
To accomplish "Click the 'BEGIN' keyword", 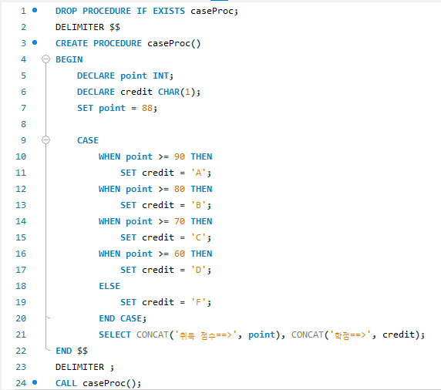I will 69,59.
